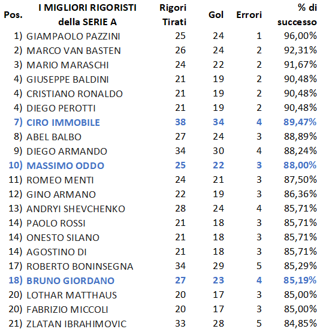Click the 84,85% success value
This screenshot has height=332, width=320.
[300, 324]
